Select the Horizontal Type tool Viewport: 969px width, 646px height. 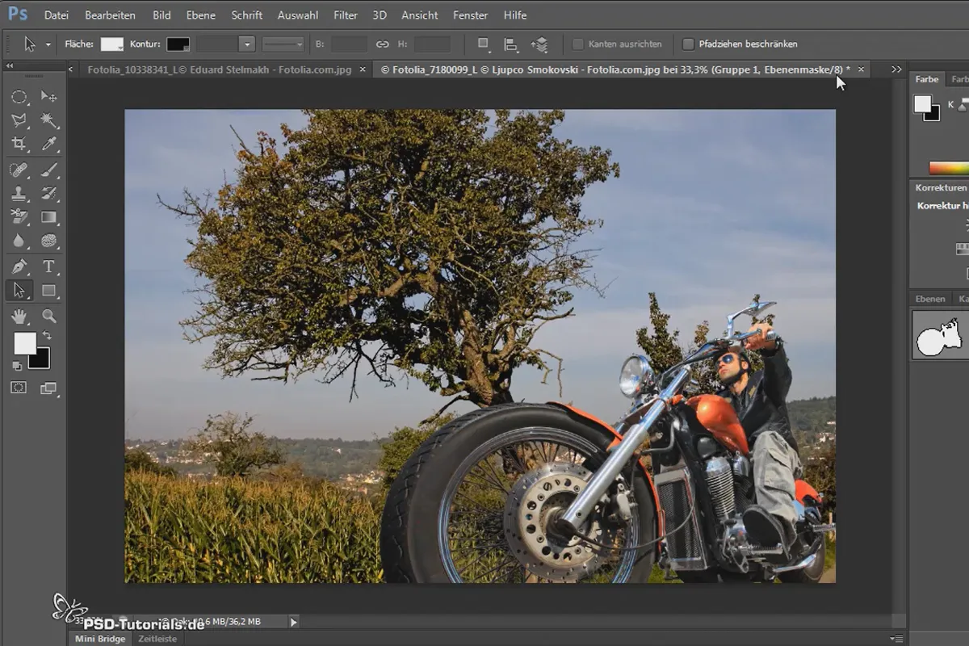(48, 266)
